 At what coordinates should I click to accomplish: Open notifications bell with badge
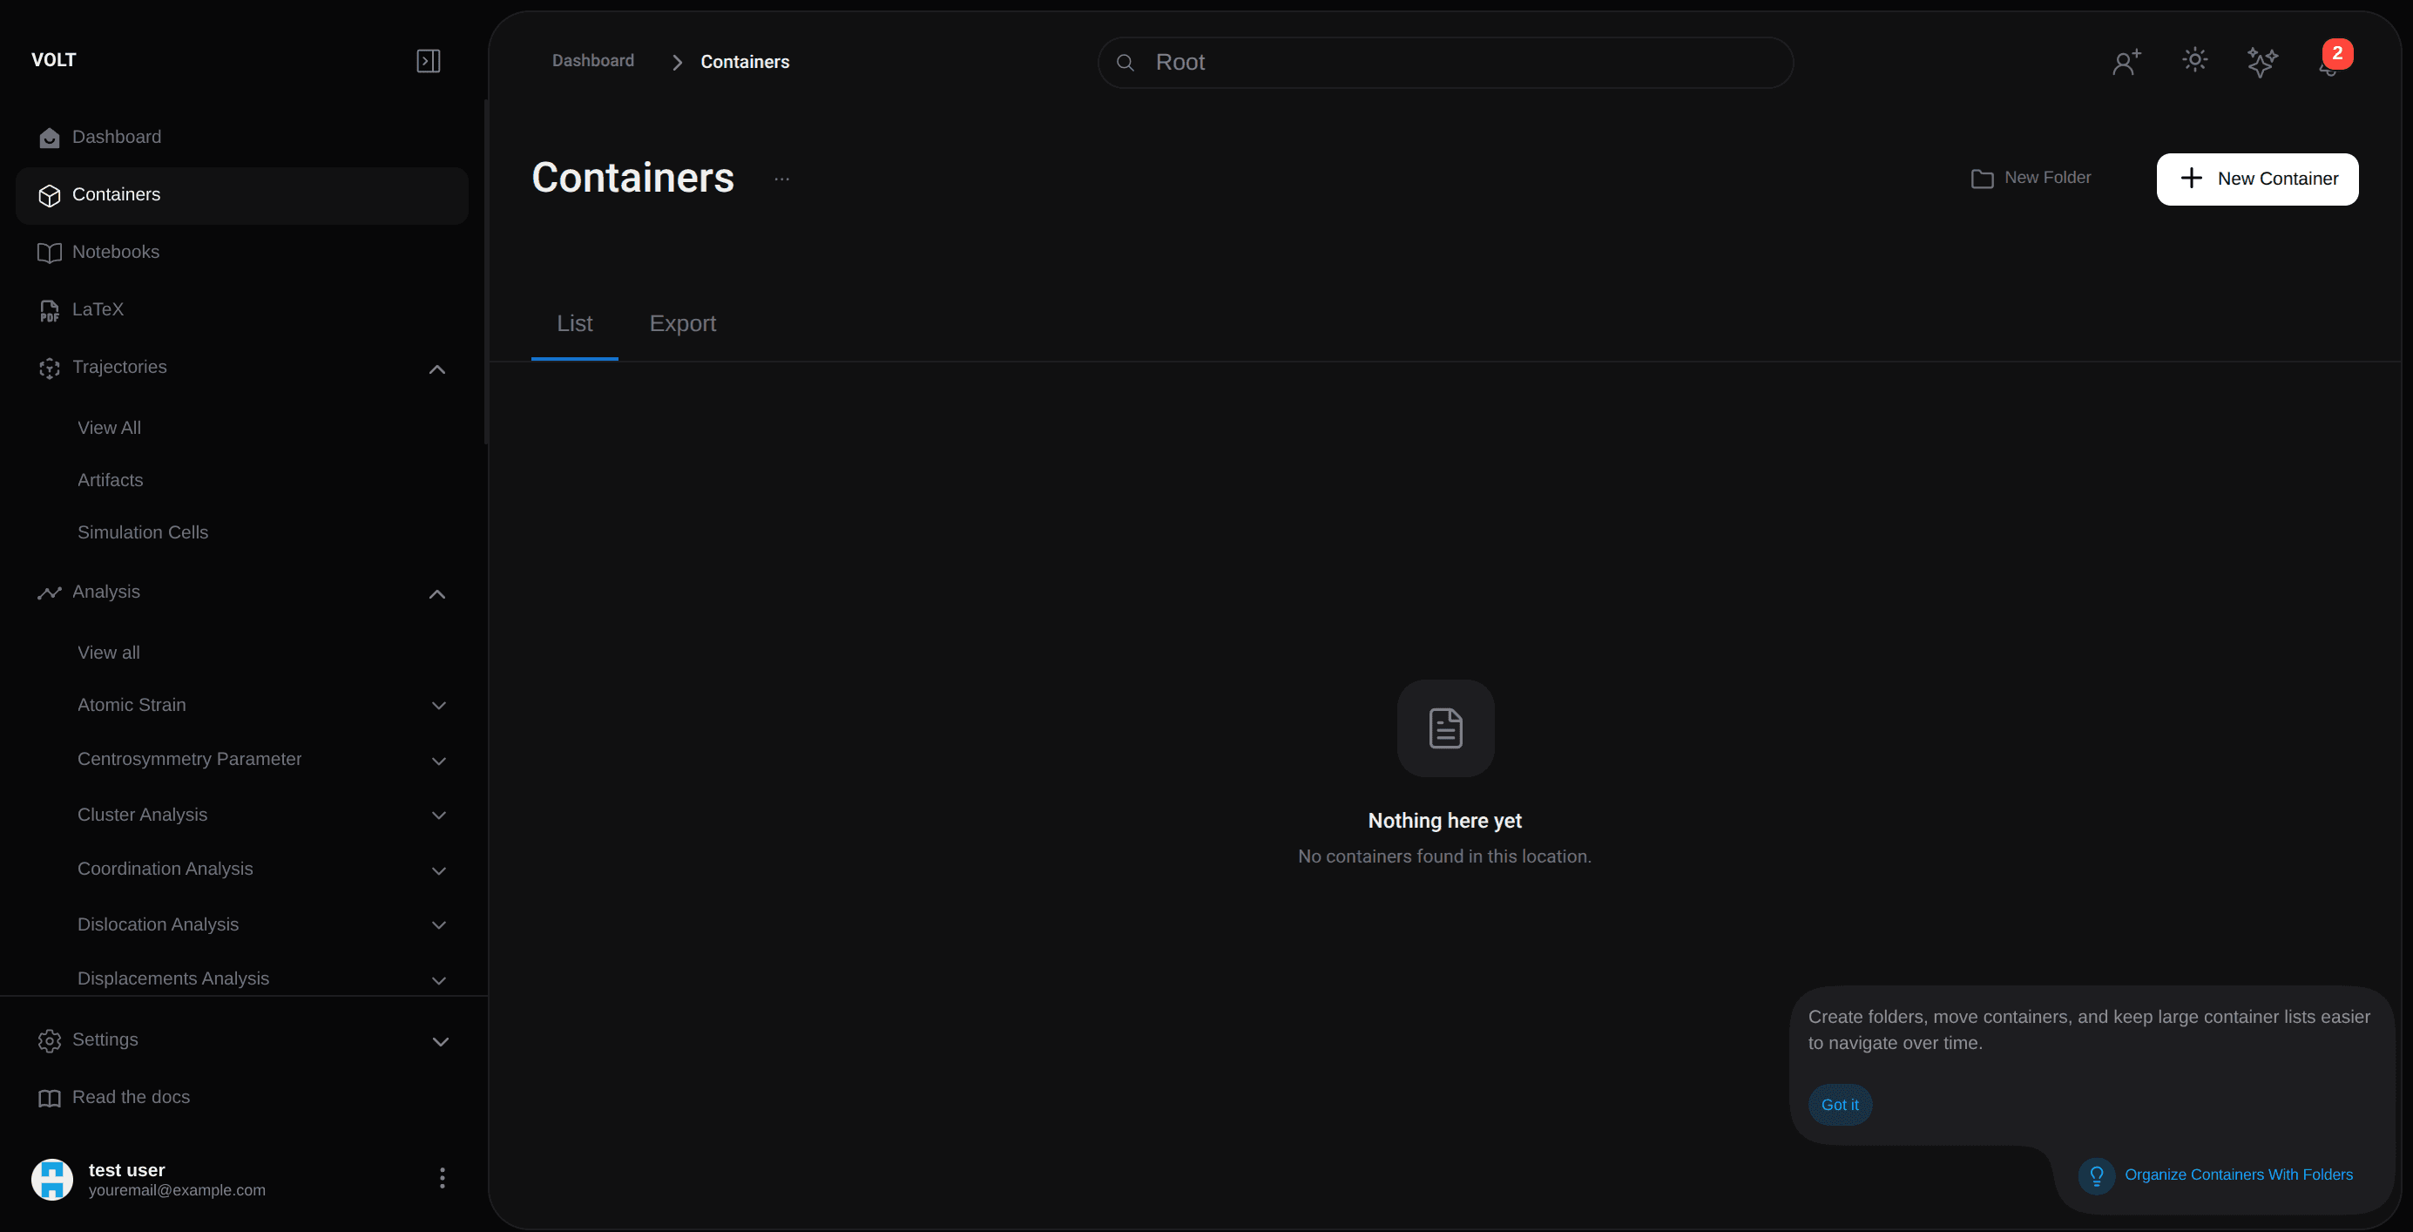pos(2329,62)
